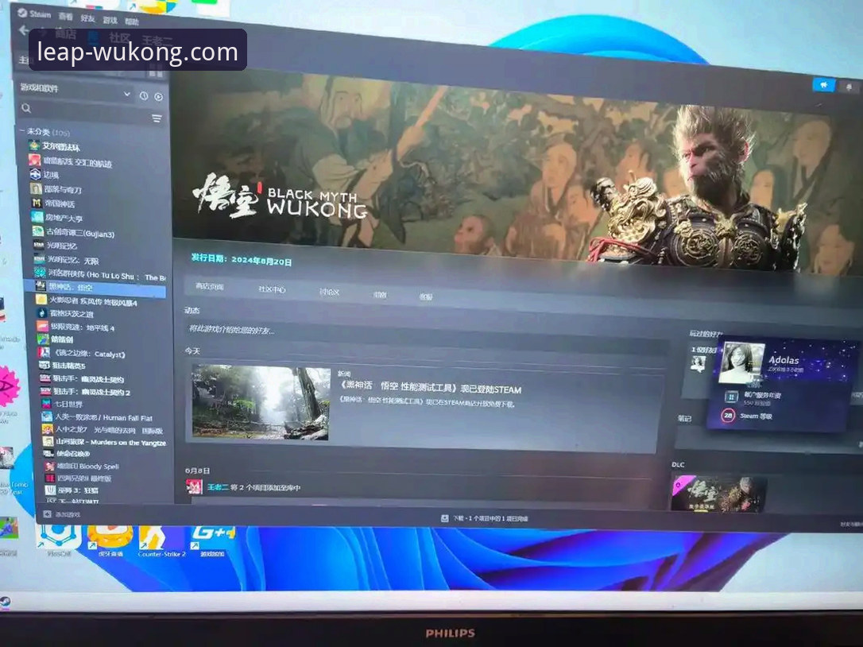
Task: Open the benchmark tool news thumbnail
Action: (x=261, y=402)
